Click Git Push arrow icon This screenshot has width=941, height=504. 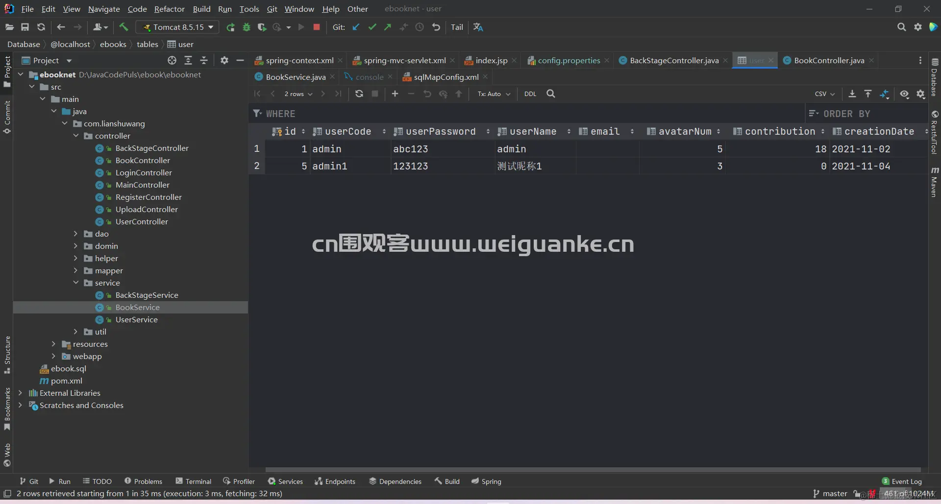(388, 27)
